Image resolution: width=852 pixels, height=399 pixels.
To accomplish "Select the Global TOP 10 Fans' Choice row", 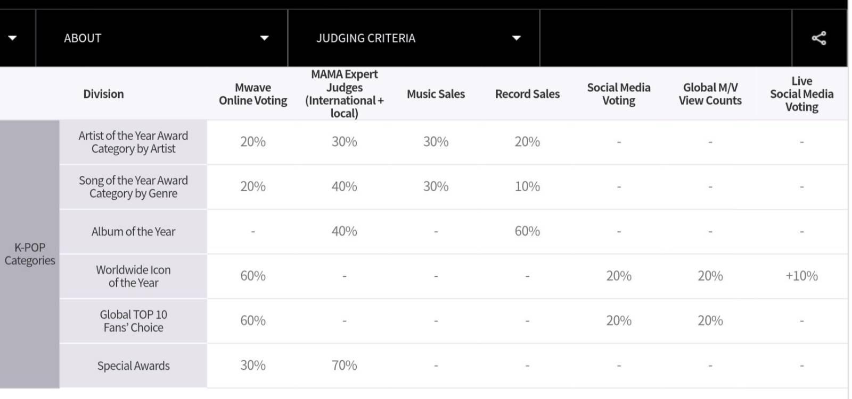I will click(x=453, y=320).
